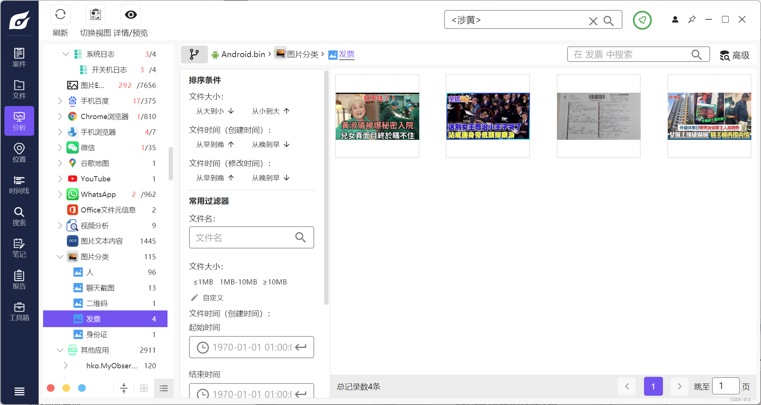Click the green shield status icon

tap(642, 20)
